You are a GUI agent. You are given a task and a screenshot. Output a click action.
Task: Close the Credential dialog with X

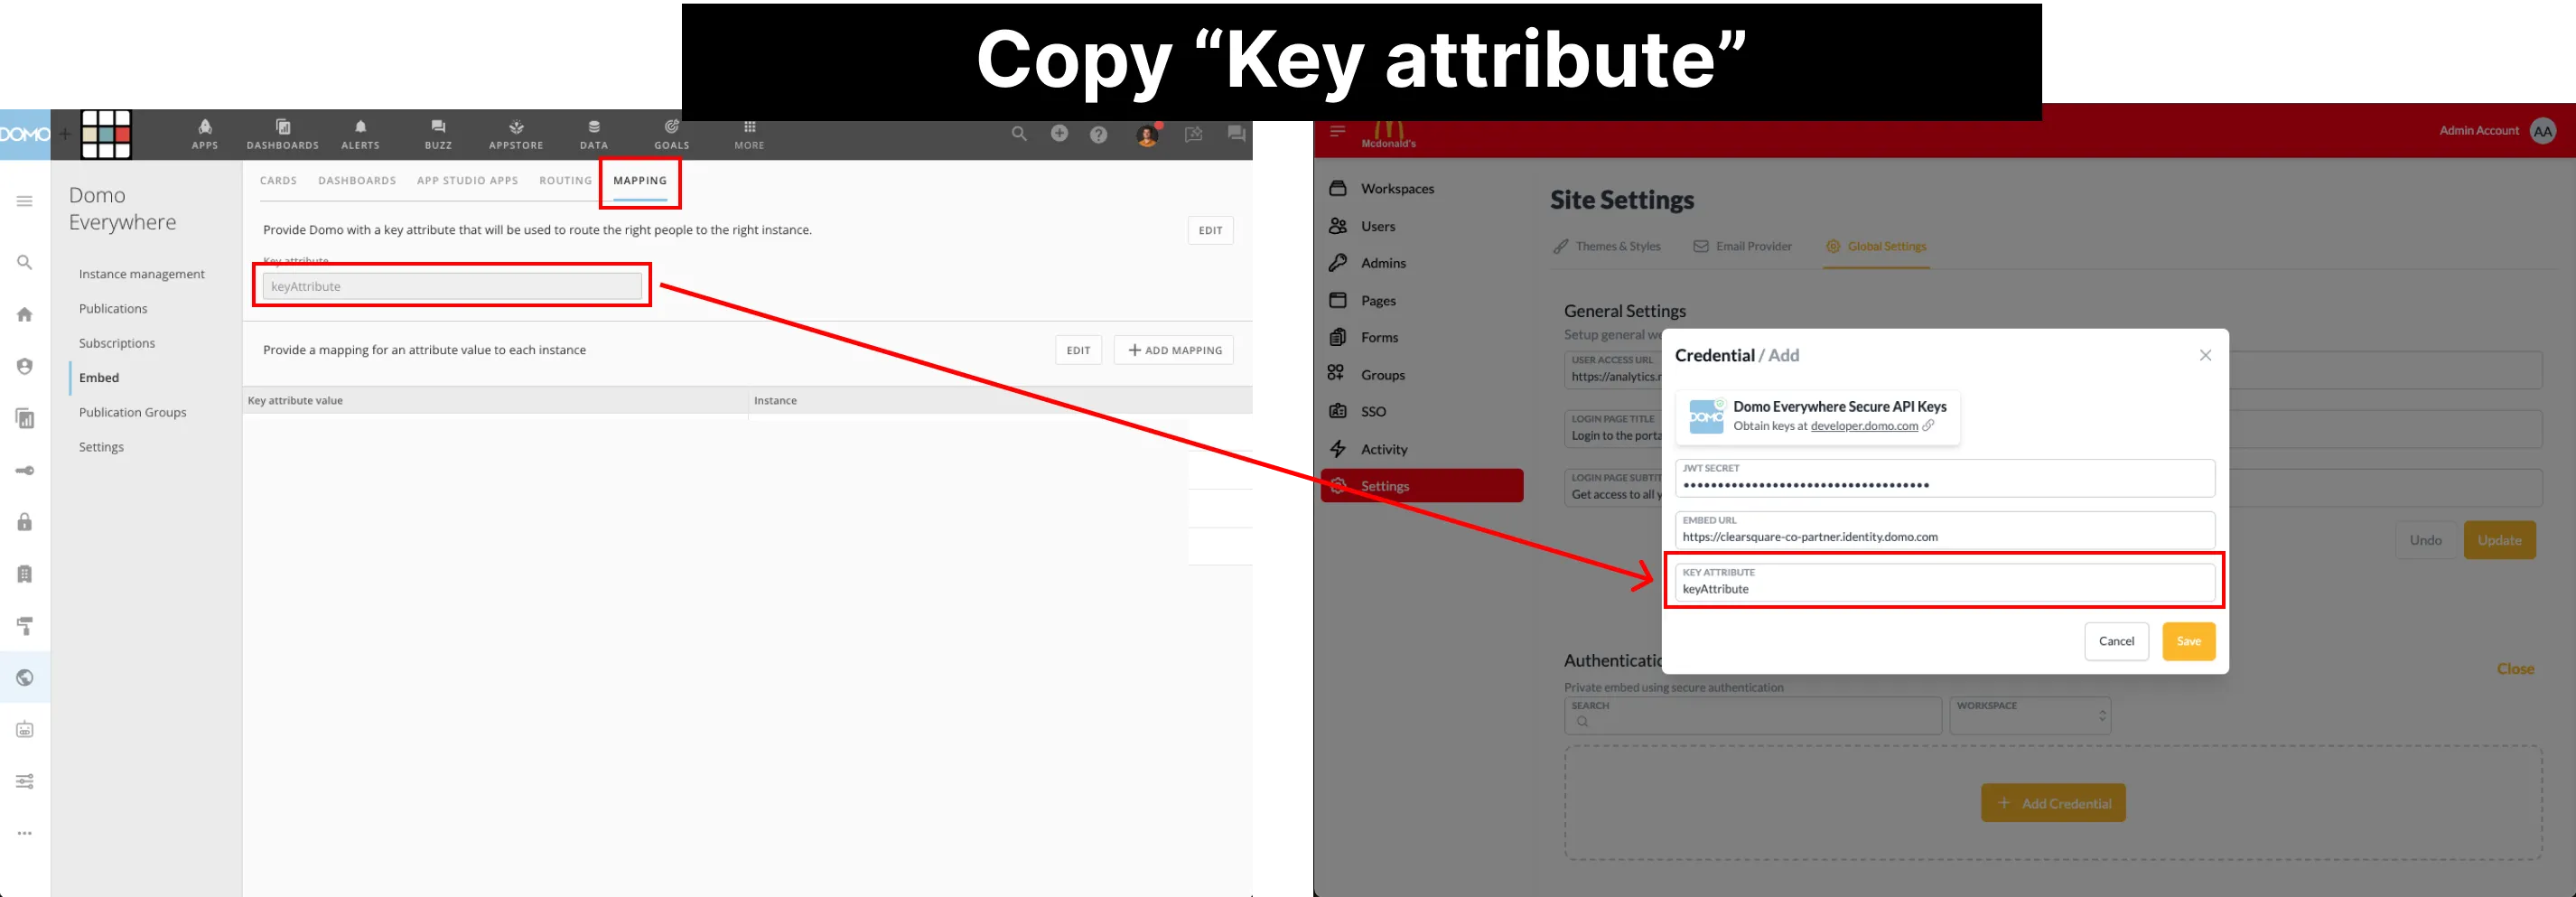pyautogui.click(x=2205, y=355)
